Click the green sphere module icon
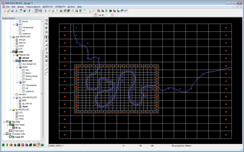This screenshot has width=244, height=152. (3, 145)
